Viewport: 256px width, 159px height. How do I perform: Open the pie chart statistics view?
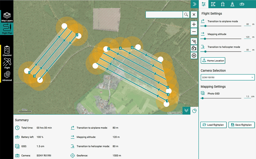click(x=194, y=111)
